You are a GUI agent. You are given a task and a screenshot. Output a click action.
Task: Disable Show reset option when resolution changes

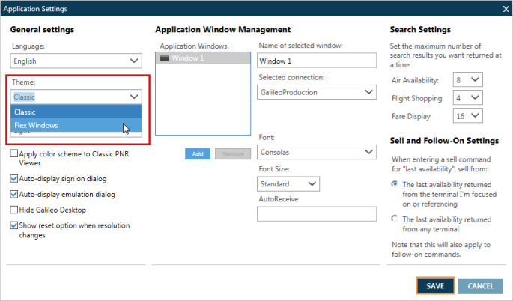click(15, 225)
